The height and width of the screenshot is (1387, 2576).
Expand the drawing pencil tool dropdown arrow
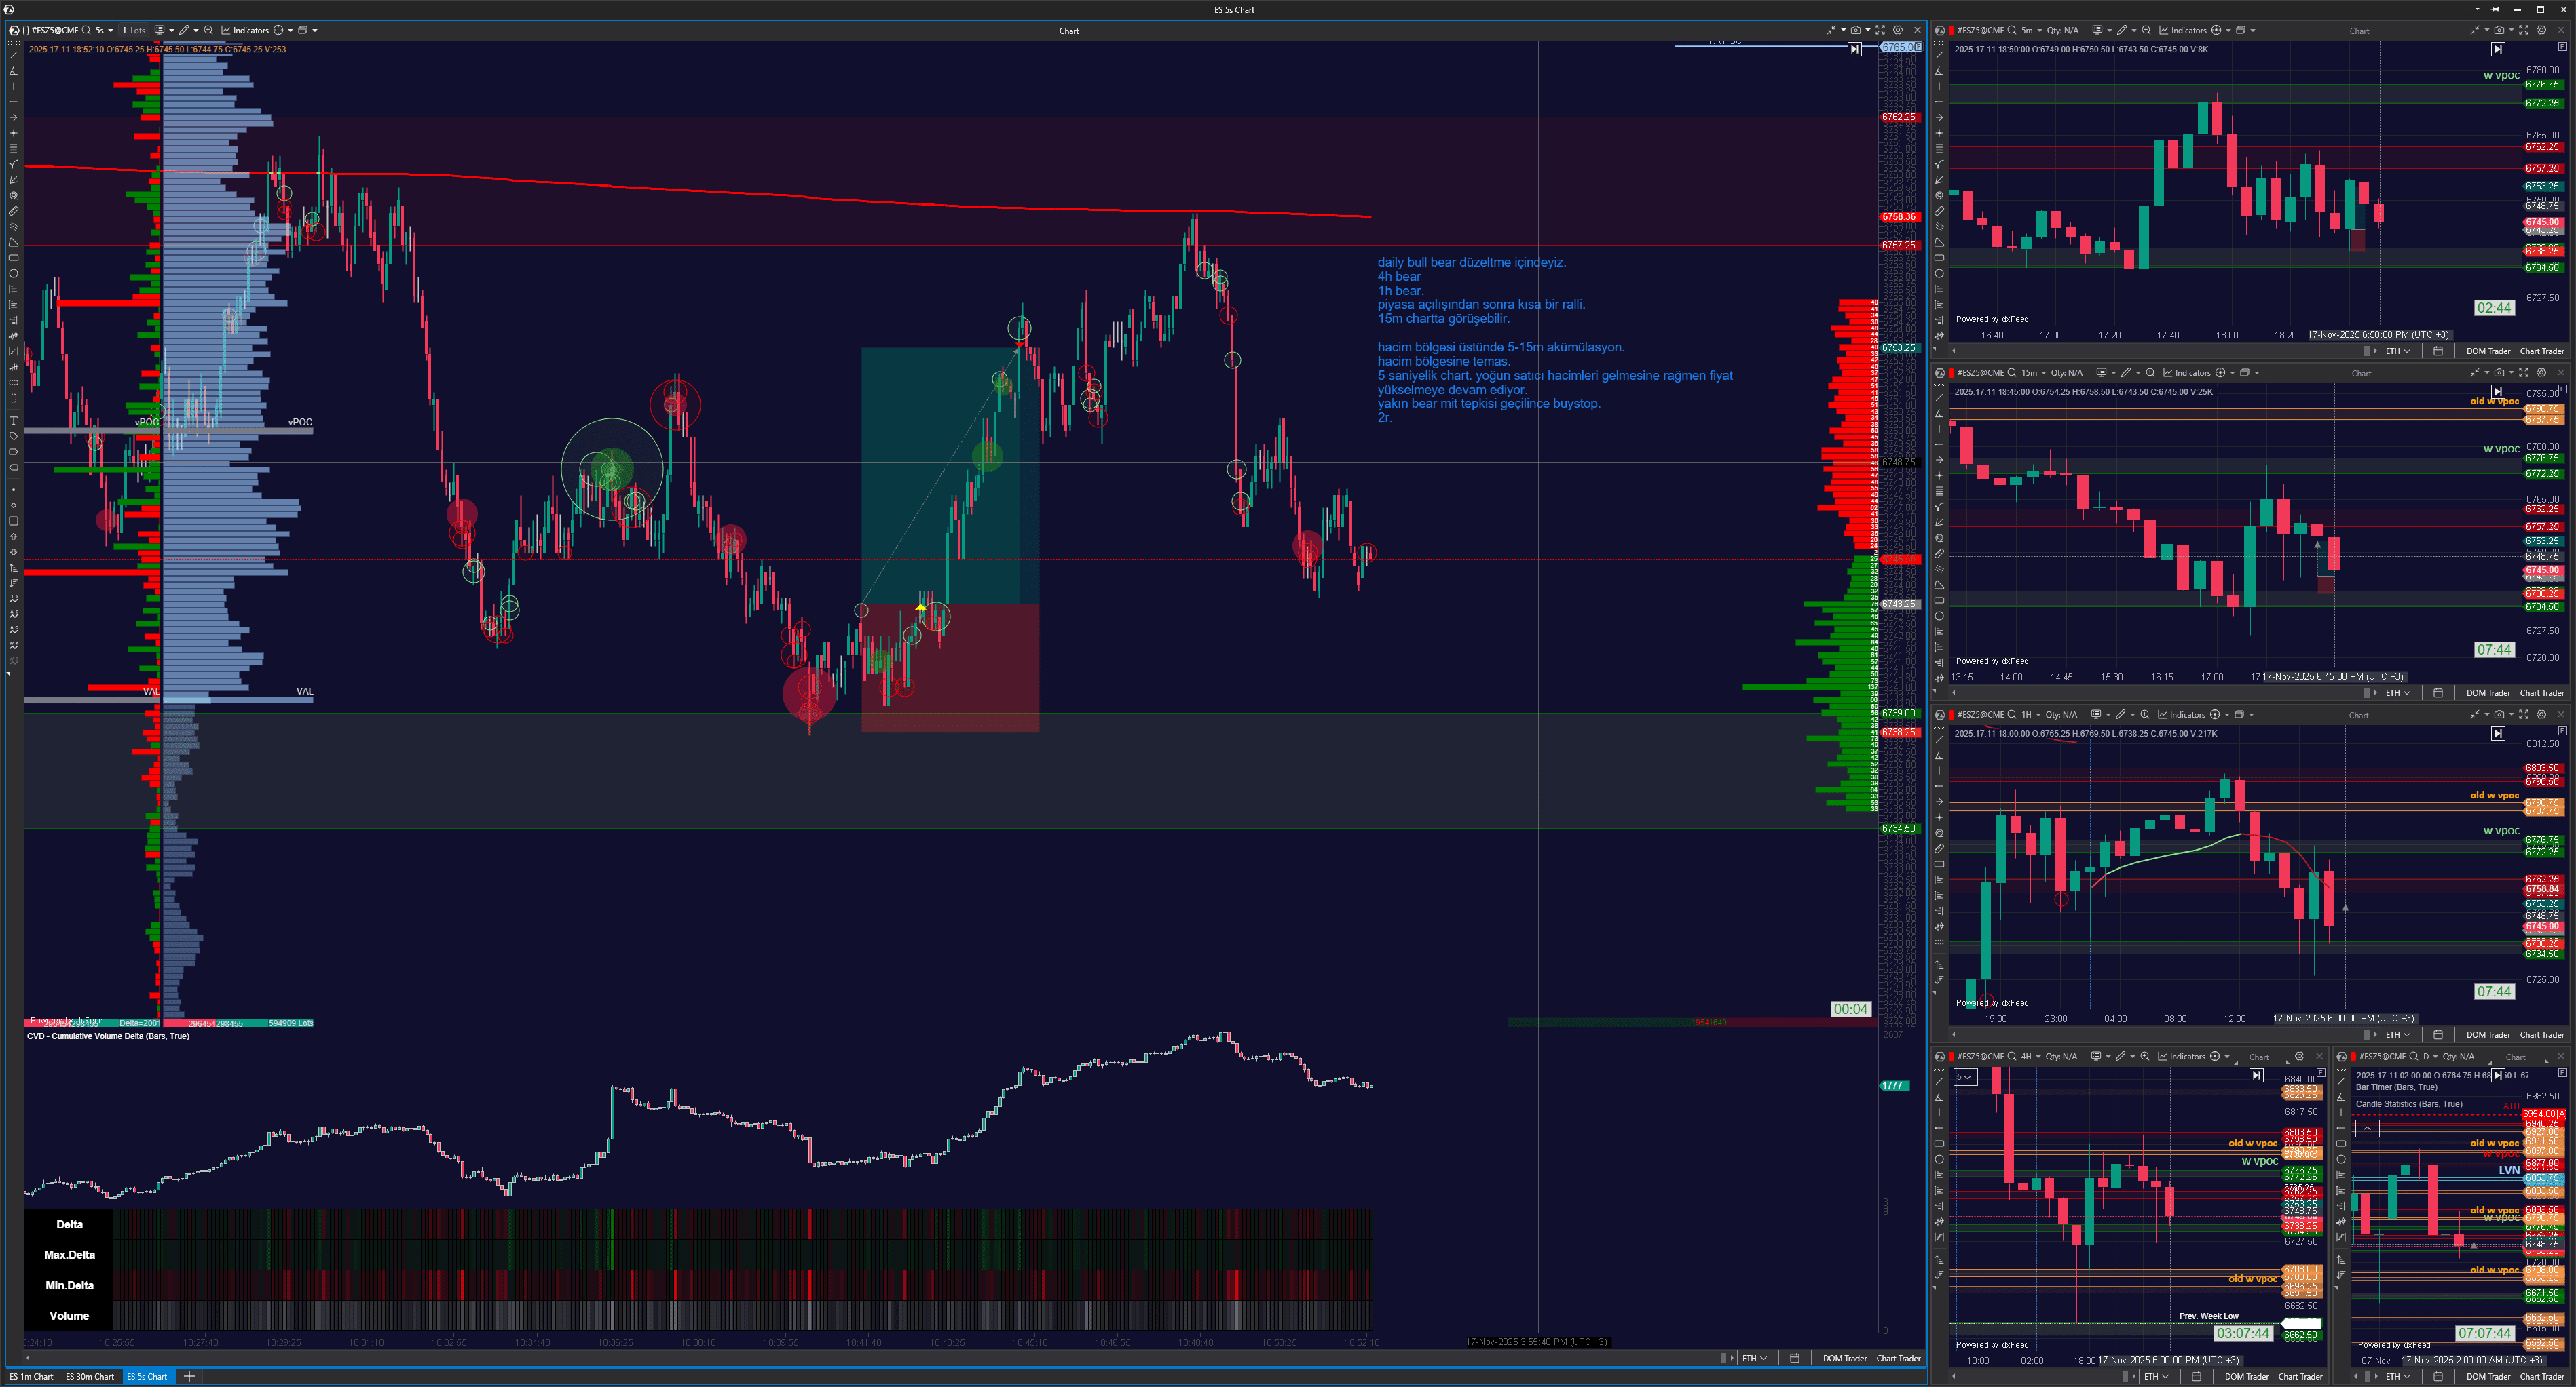[196, 30]
